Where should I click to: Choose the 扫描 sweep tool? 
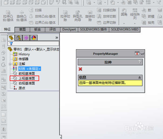[35, 10]
